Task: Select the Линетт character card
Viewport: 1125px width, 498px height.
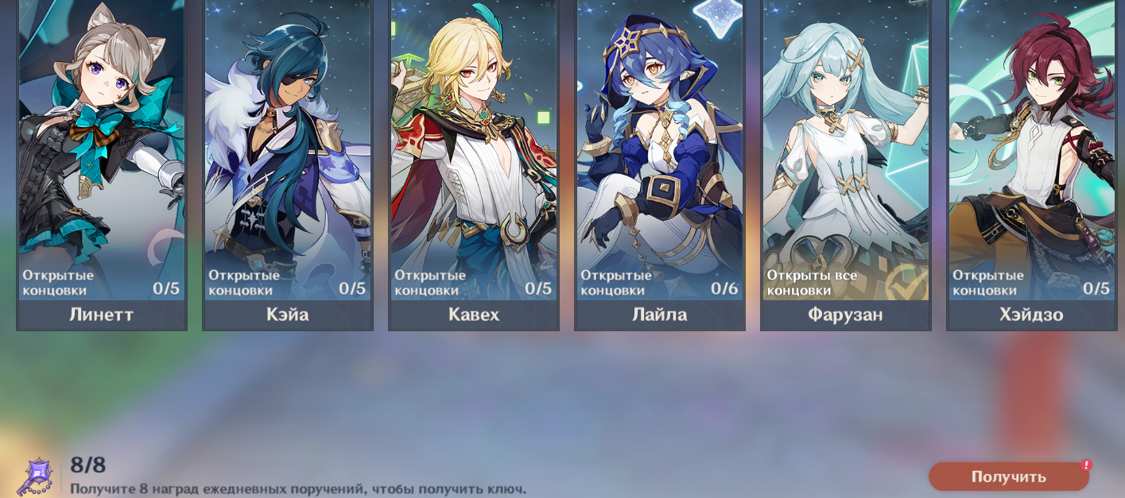Action: (x=102, y=164)
